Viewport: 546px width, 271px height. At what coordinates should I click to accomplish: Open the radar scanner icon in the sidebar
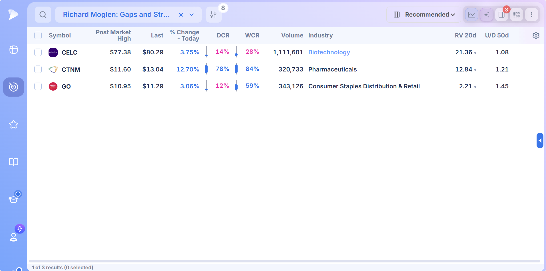pos(13,87)
